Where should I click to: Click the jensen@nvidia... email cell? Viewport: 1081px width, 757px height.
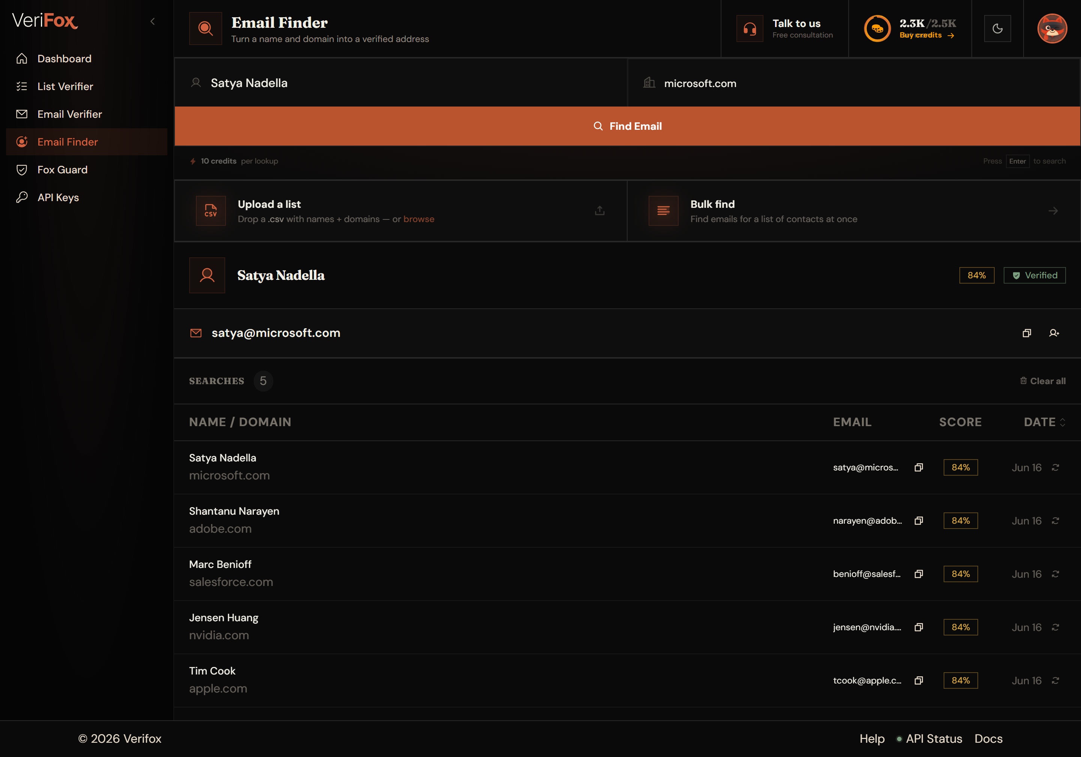pos(867,627)
